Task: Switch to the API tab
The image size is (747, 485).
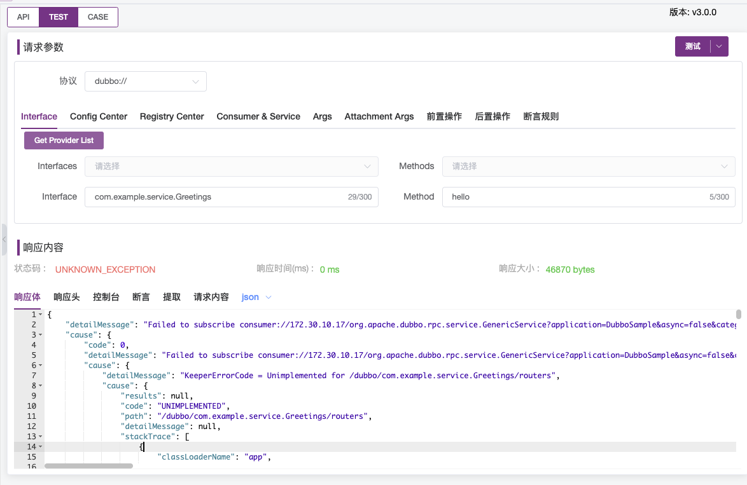Action: tap(23, 17)
